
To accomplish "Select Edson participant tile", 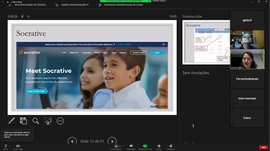I will pyautogui.click(x=247, y=118).
